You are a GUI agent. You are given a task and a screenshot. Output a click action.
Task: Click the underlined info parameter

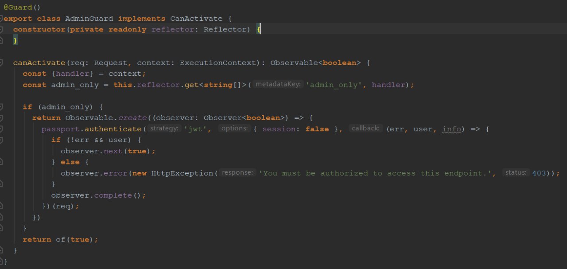point(452,129)
